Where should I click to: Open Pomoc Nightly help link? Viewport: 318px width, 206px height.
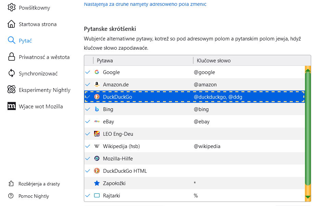pos(34,196)
